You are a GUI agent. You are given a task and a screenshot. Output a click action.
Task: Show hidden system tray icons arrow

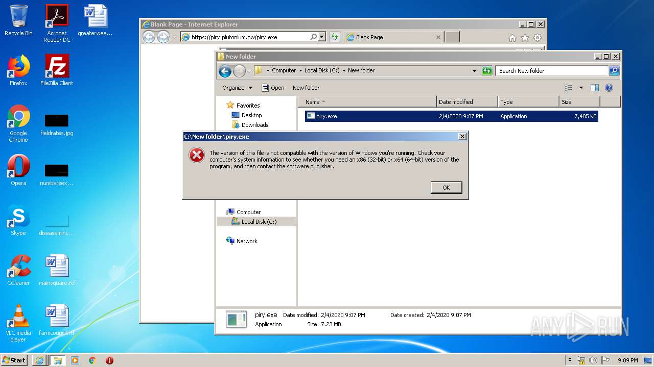tap(570, 360)
